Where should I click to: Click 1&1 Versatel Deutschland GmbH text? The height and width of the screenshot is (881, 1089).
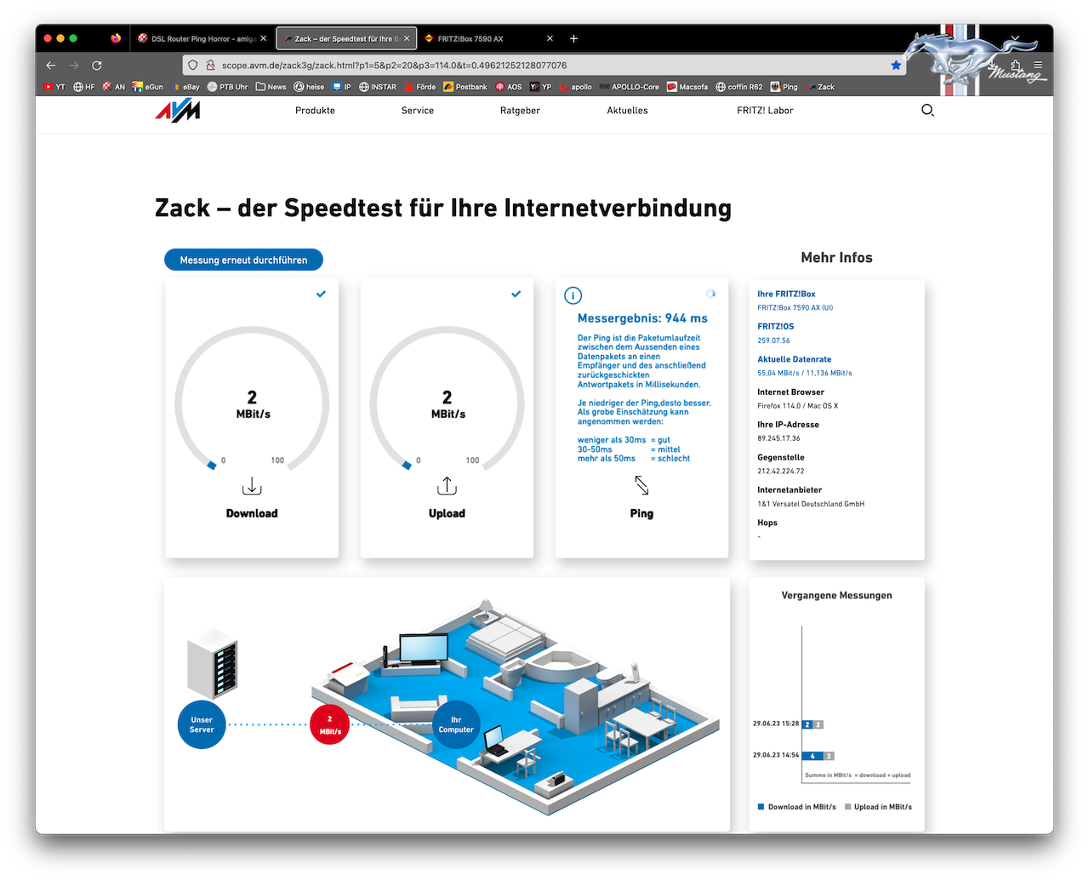click(x=811, y=504)
